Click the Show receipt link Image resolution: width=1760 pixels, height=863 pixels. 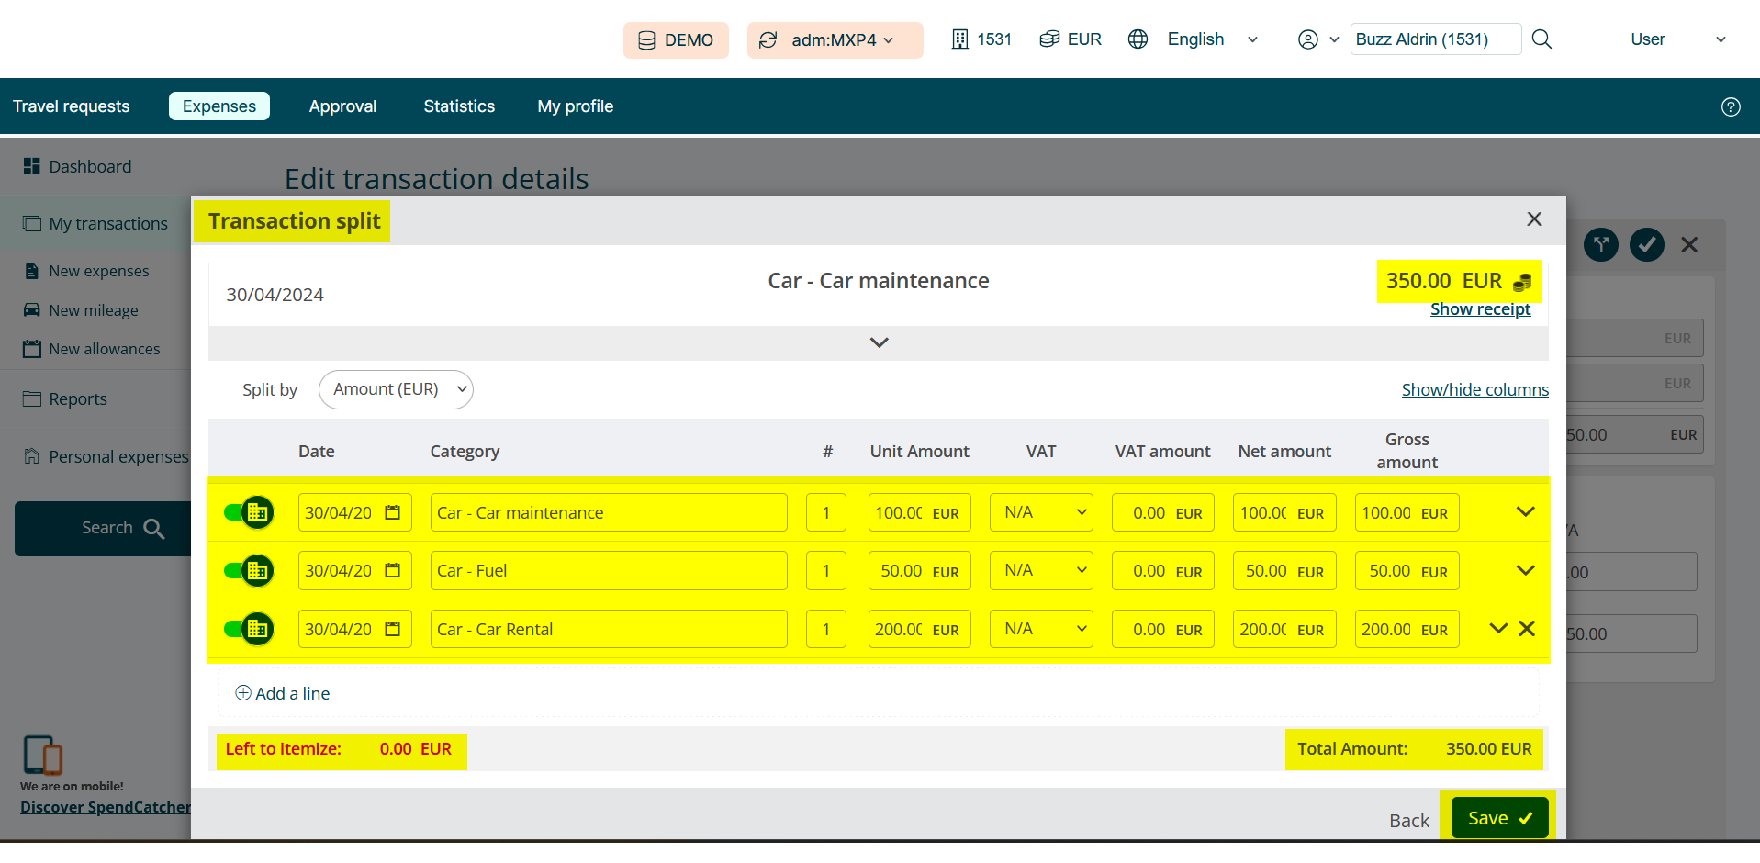1480,309
